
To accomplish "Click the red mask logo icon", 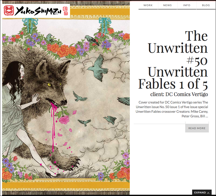I will pos(9,11).
